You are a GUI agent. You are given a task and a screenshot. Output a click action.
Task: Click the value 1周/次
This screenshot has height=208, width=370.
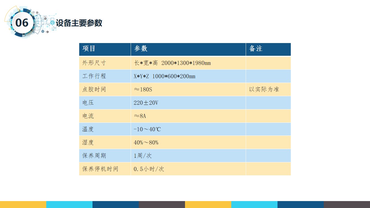[143, 155]
